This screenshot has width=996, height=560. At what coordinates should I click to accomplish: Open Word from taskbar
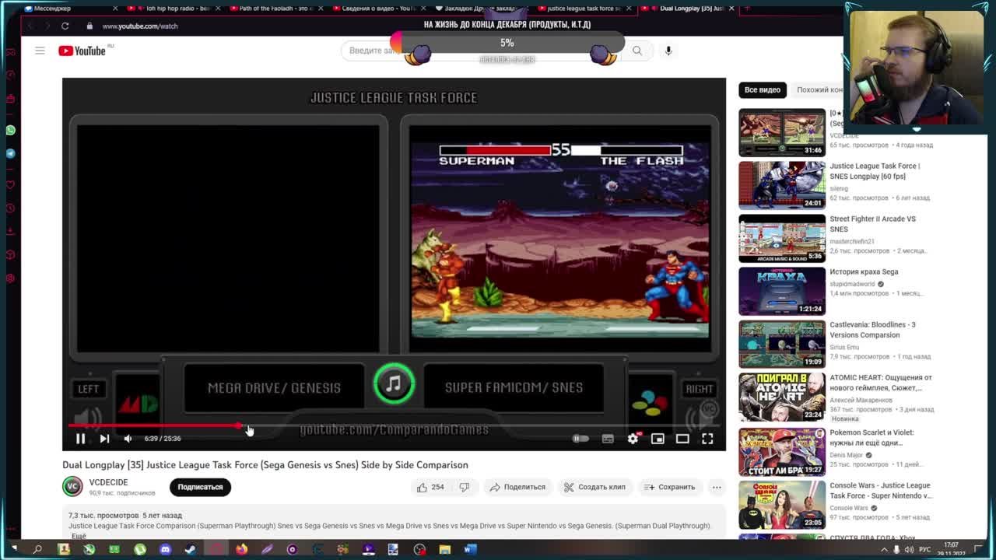[x=469, y=549]
